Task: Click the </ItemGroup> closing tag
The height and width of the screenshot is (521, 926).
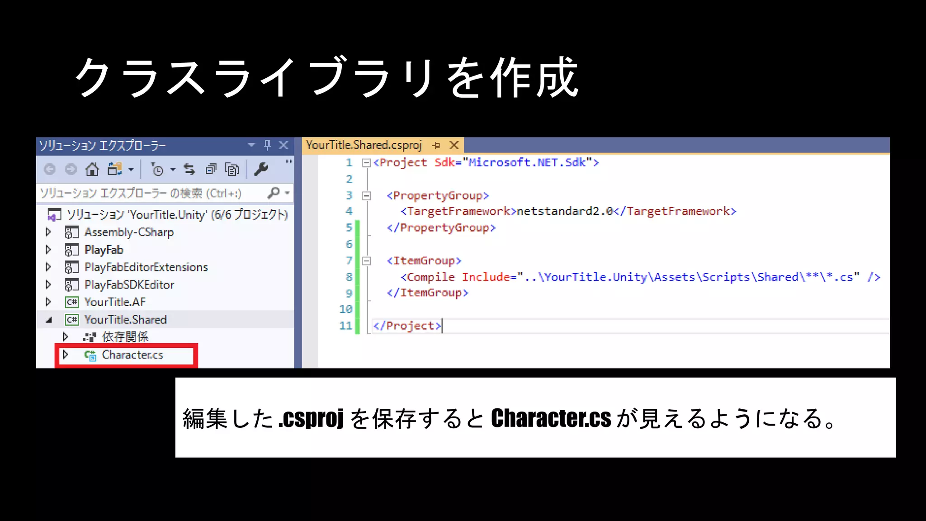Action: [x=427, y=293]
